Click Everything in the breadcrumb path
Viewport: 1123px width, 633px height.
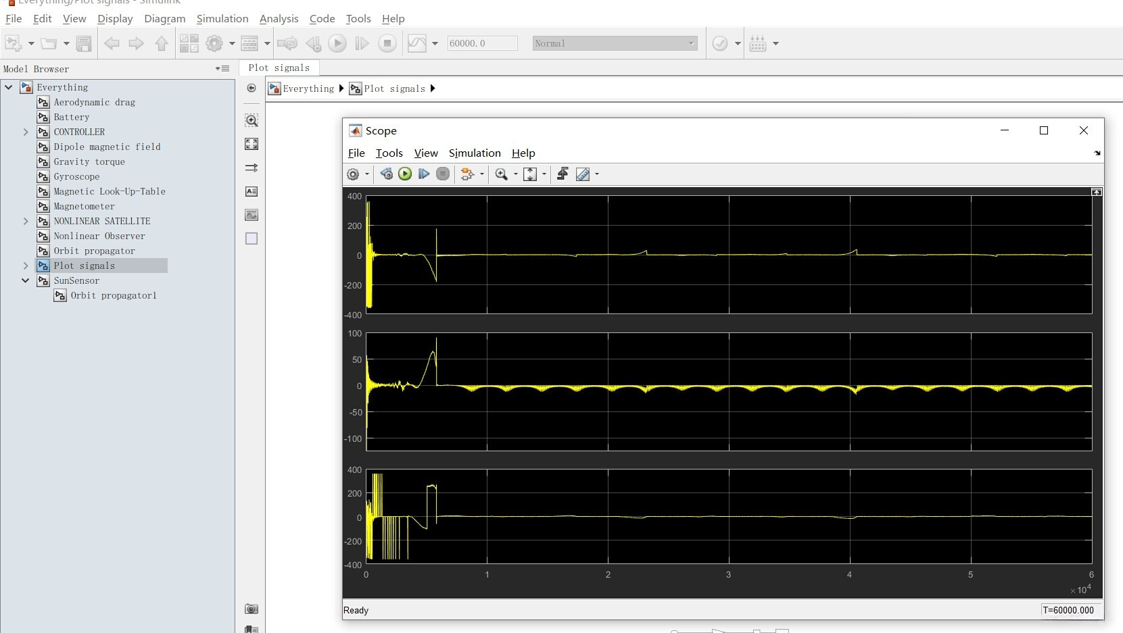(x=308, y=88)
